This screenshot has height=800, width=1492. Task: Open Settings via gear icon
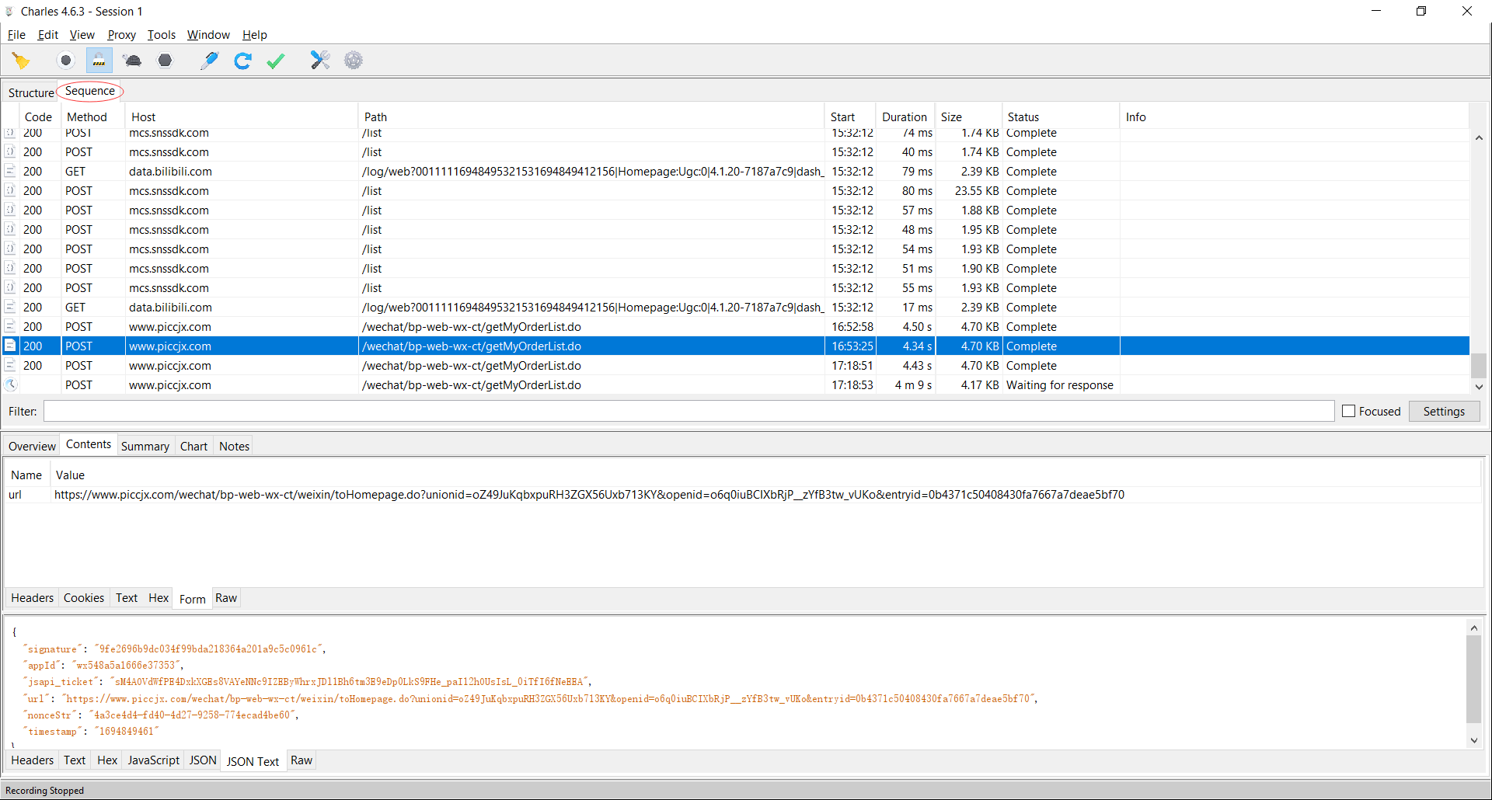tap(354, 61)
